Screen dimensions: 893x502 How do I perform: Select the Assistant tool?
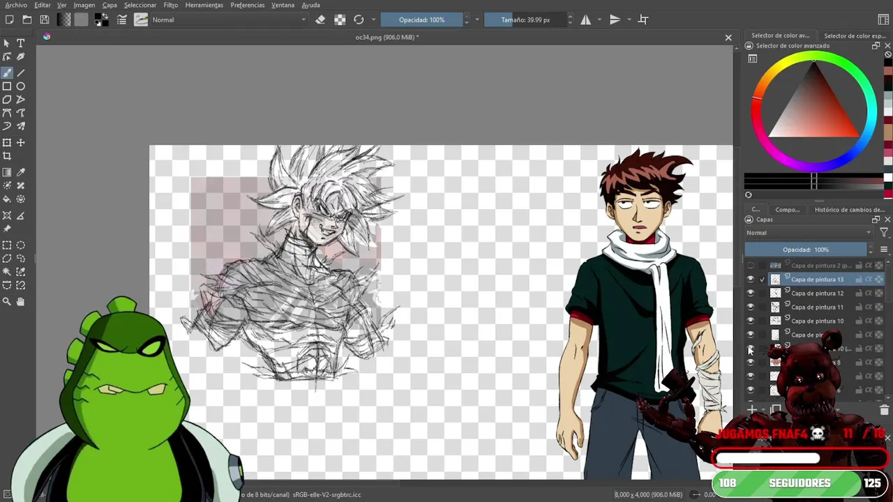click(7, 215)
